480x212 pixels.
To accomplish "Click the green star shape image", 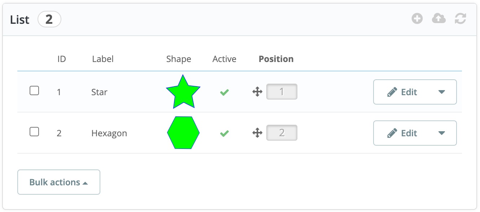I will [183, 92].
